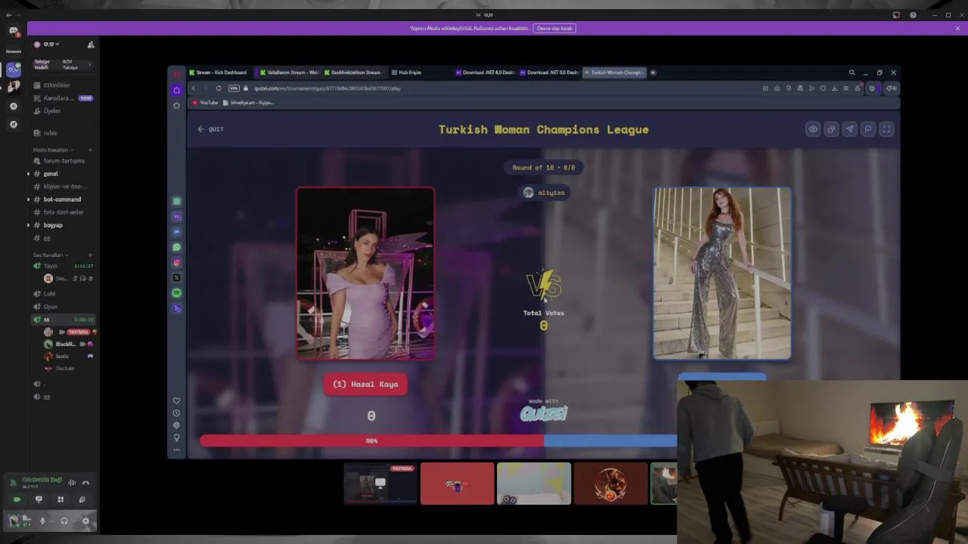
Task: Click the eye view icon in quiz header
Action: point(813,129)
